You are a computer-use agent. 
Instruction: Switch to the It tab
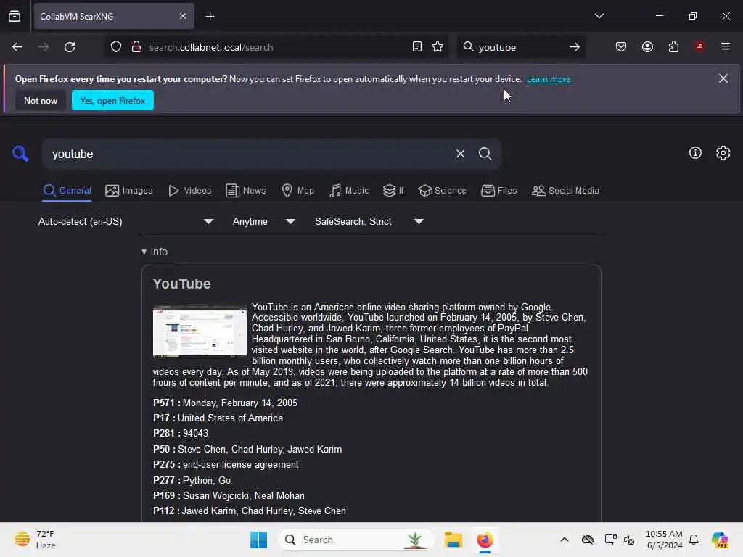(x=393, y=191)
